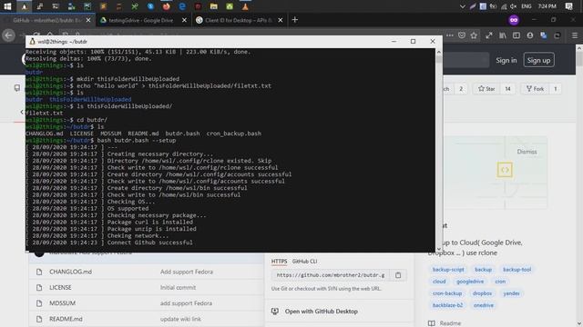Click the Firefox back arrow button
Viewport: 583px width, 327px height.
tap(8, 35)
